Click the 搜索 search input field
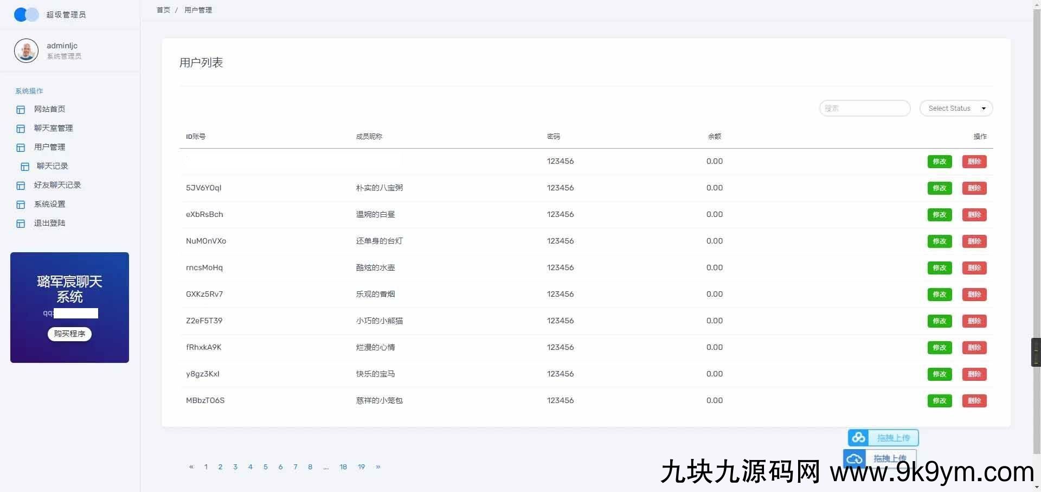This screenshot has height=492, width=1041. (x=864, y=108)
